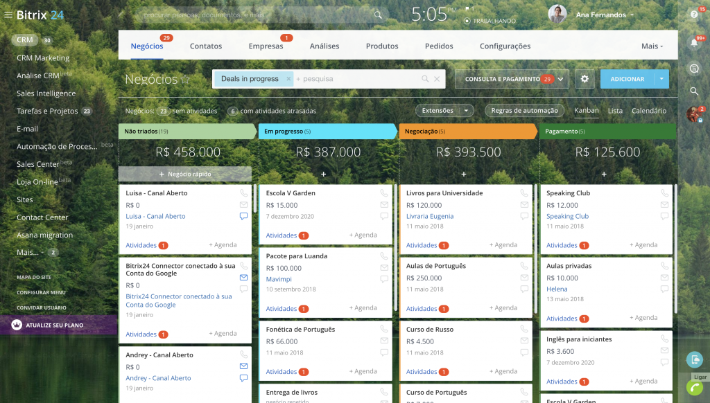Viewport: 710px width, 403px height.
Task: Click chat icon on Speaking Club card
Action: (664, 216)
